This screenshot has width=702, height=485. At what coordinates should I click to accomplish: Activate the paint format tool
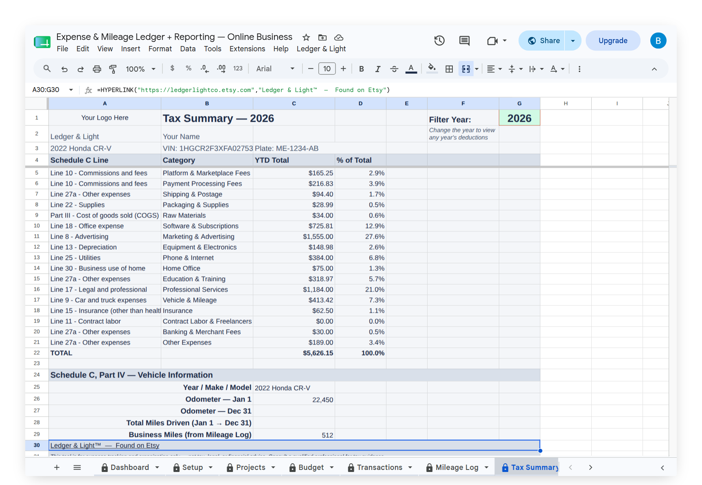tap(113, 69)
